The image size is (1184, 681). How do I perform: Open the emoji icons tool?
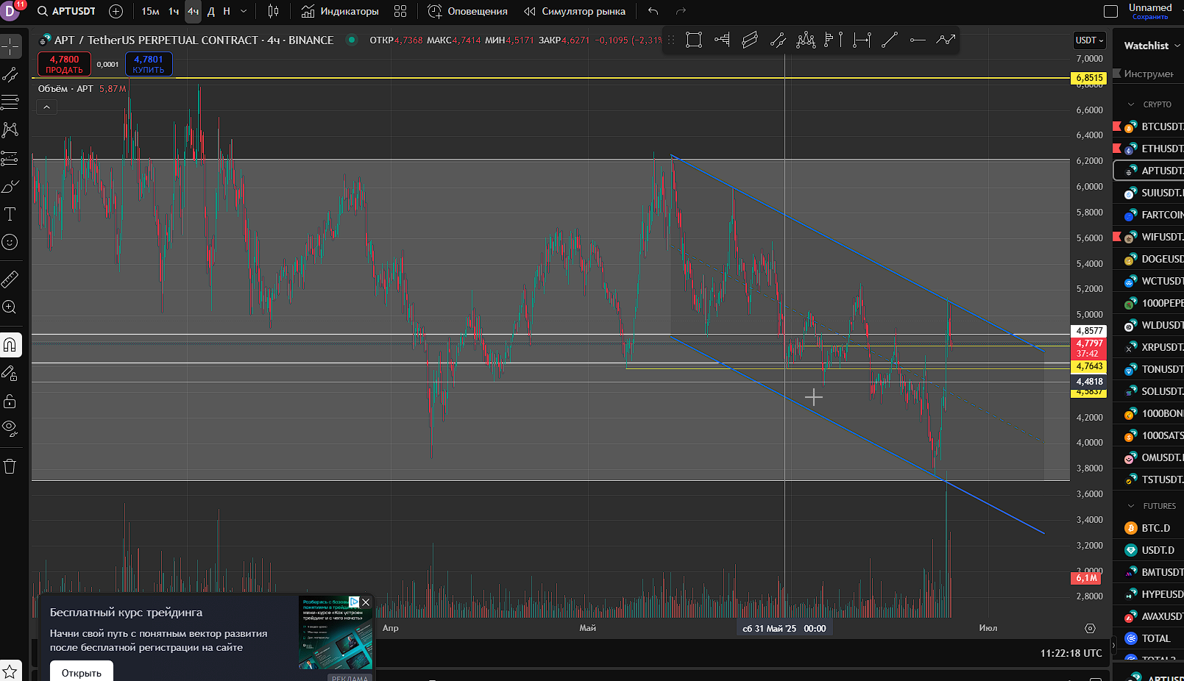(x=10, y=242)
